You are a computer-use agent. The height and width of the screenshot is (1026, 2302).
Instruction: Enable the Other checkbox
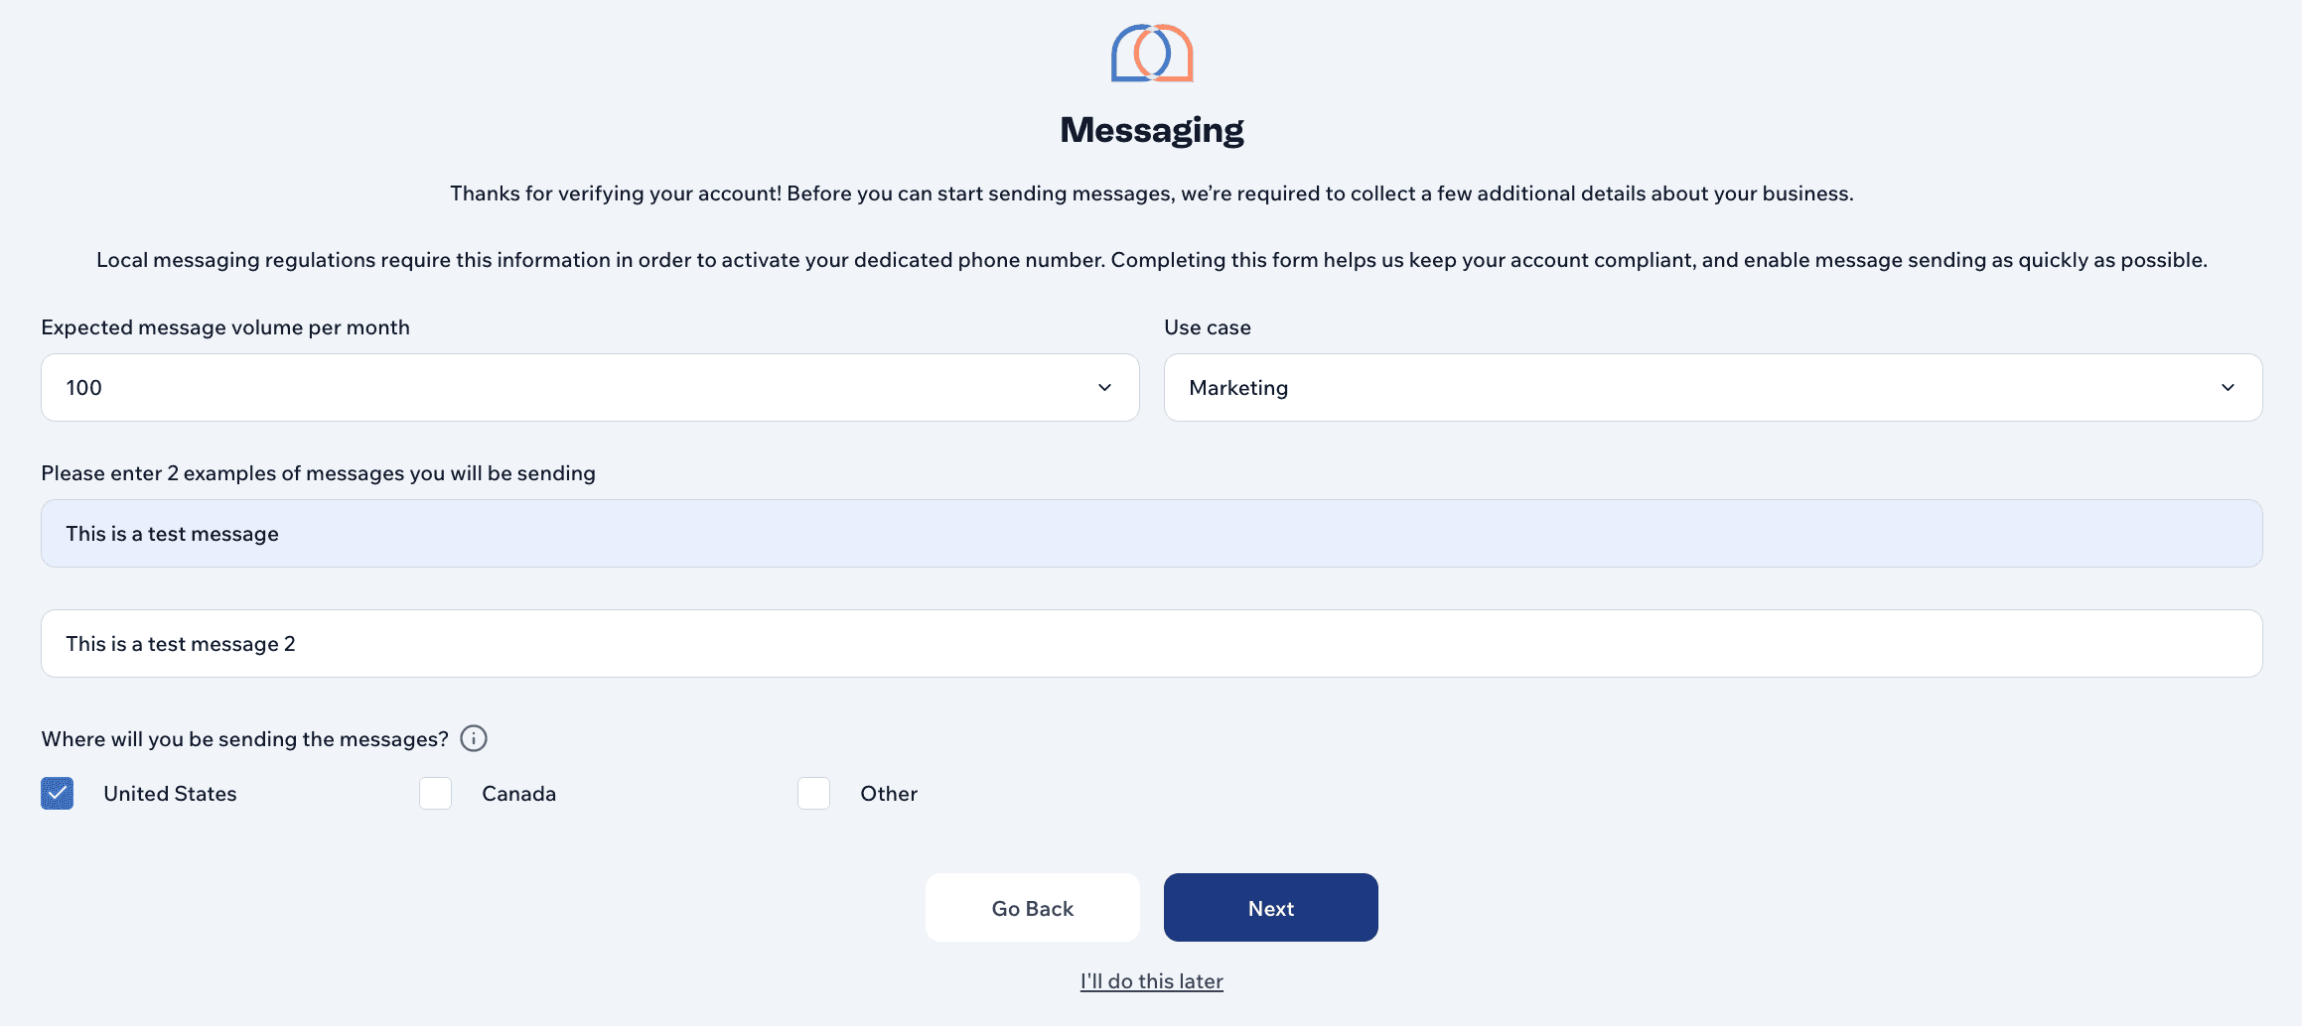[x=813, y=793]
